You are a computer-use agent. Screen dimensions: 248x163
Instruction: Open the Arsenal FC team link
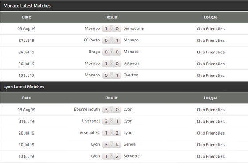point(89,132)
